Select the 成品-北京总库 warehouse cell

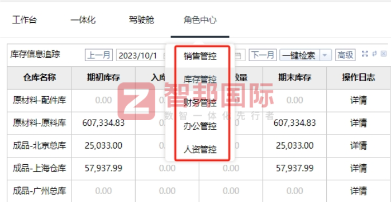[x=40, y=145]
